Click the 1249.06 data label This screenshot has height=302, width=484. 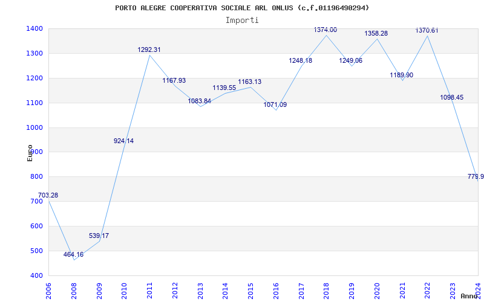(351, 61)
